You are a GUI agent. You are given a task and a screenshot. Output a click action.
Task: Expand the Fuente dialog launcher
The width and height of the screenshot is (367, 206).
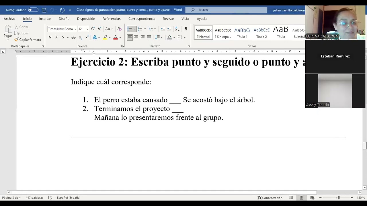pyautogui.click(x=122, y=46)
